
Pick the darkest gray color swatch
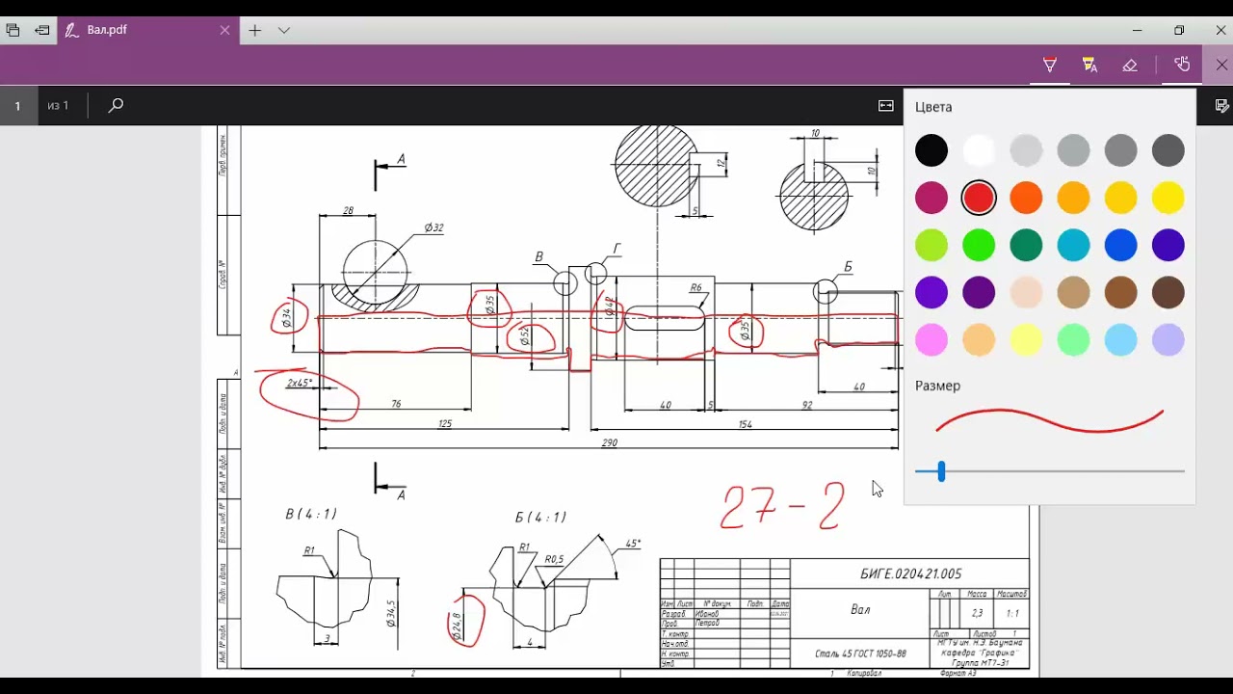(x=1168, y=150)
